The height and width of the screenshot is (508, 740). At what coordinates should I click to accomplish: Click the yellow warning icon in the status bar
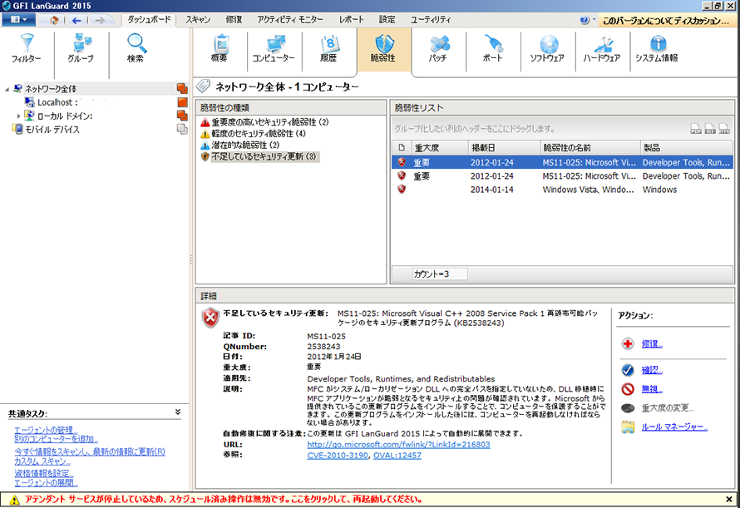14,500
